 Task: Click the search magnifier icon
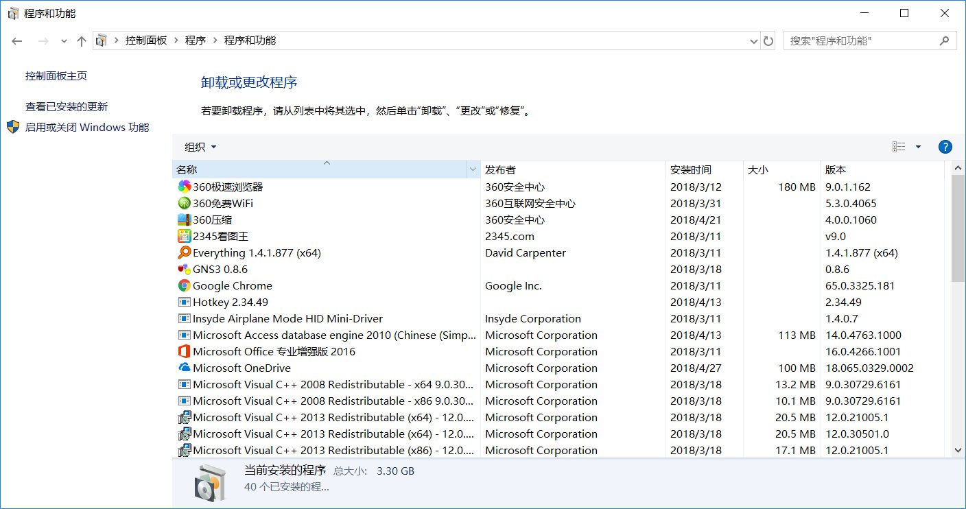point(945,40)
